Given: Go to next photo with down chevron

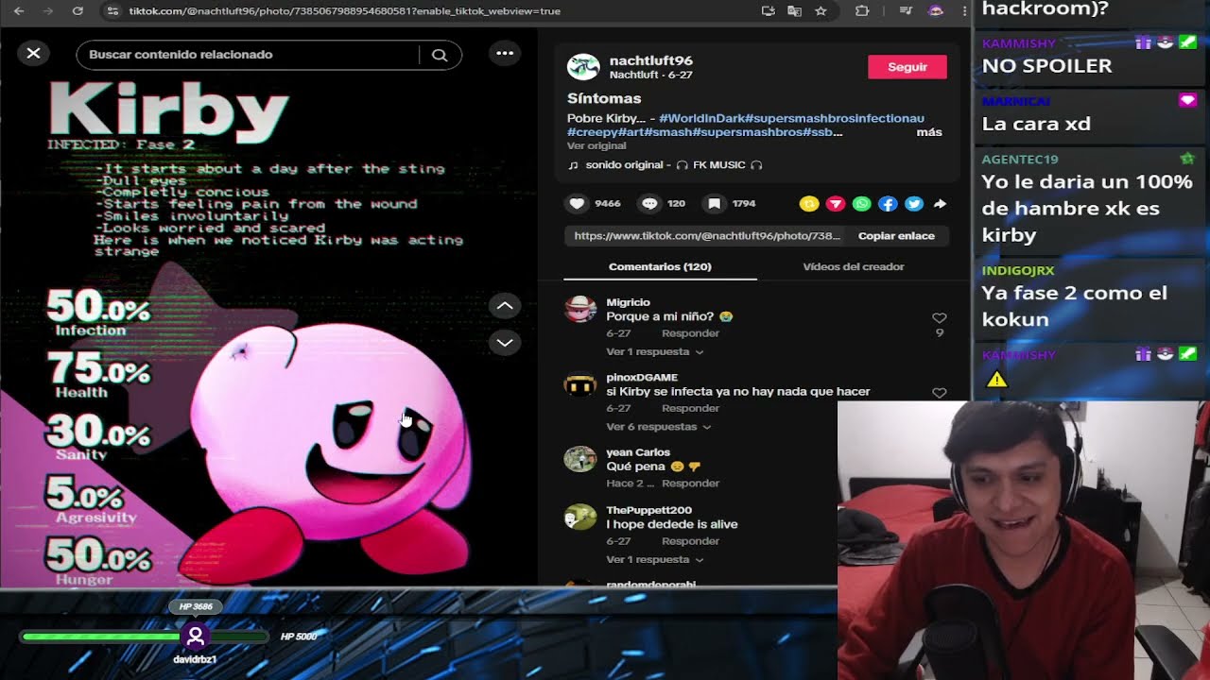Looking at the screenshot, I should 505,342.
